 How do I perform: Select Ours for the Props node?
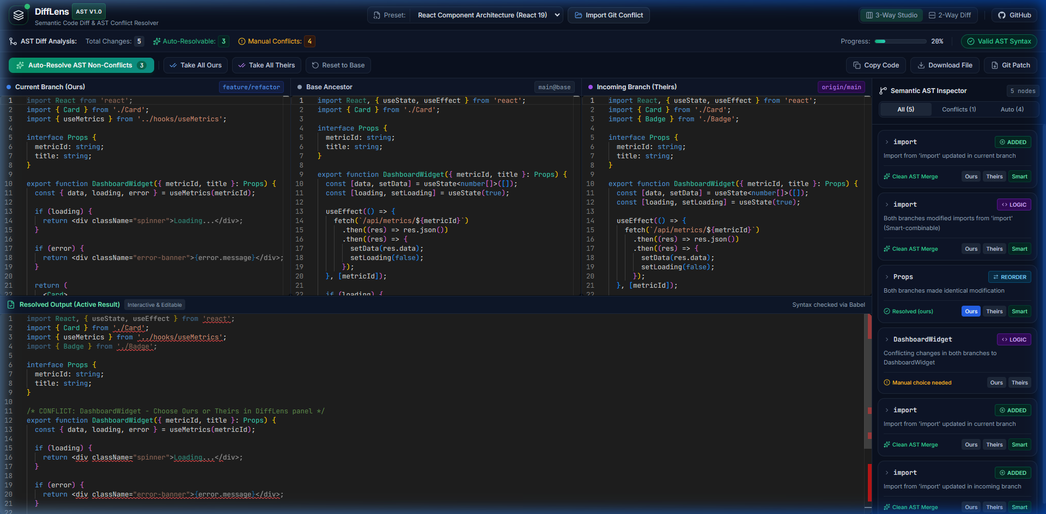pos(971,311)
